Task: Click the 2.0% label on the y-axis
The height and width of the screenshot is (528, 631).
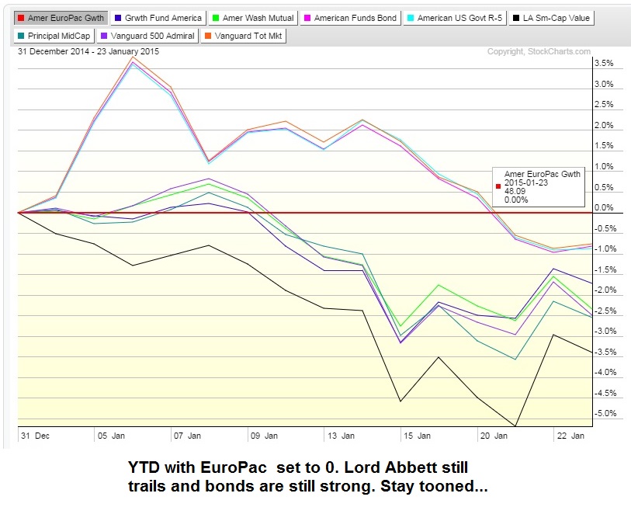Action: (x=604, y=125)
